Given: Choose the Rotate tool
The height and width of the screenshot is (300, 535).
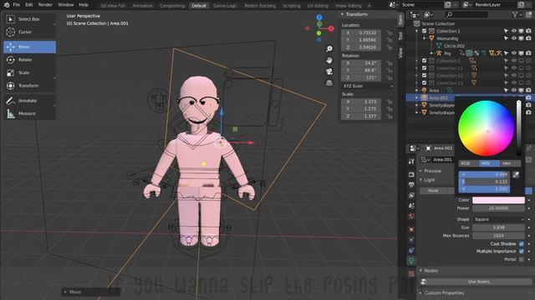Looking at the screenshot, I should tap(29, 60).
